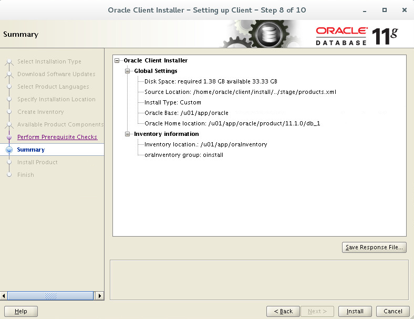414x319 pixels.
Task: Click the Perform Prerequisite Checks purple bullet
Action: [x=9, y=137]
